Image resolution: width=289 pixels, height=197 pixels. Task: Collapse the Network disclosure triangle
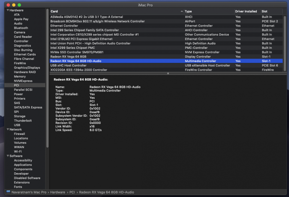click(x=8, y=129)
